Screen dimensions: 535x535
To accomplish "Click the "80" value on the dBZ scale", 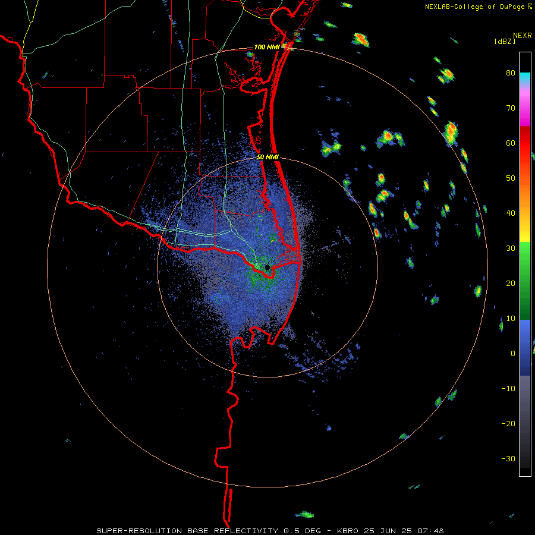I will (511, 73).
